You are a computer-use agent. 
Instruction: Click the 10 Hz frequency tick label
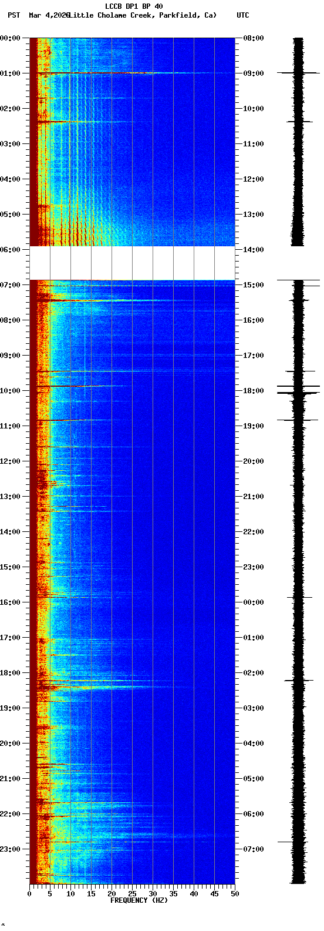(70, 893)
